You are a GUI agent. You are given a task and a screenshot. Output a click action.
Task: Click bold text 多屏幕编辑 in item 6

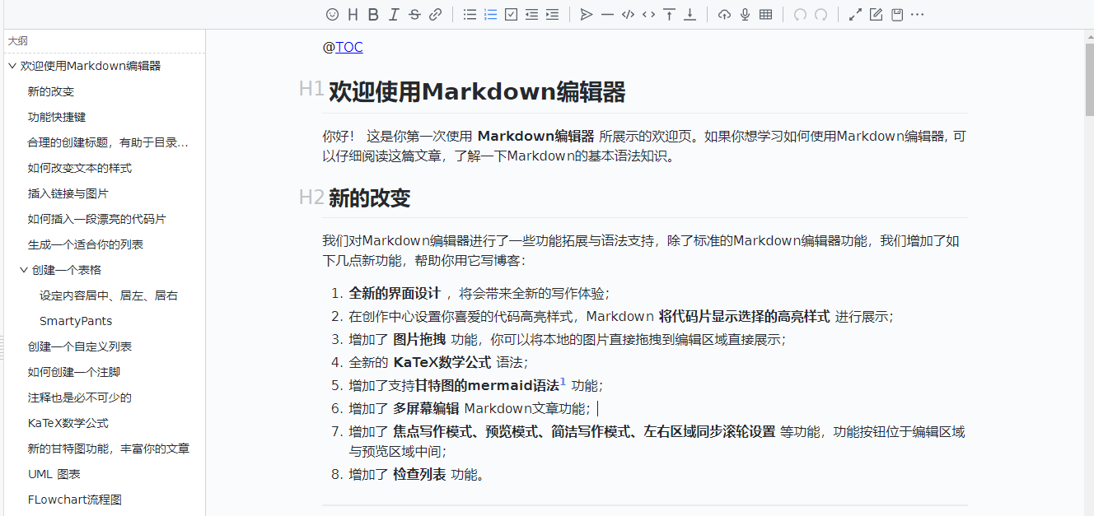click(426, 408)
